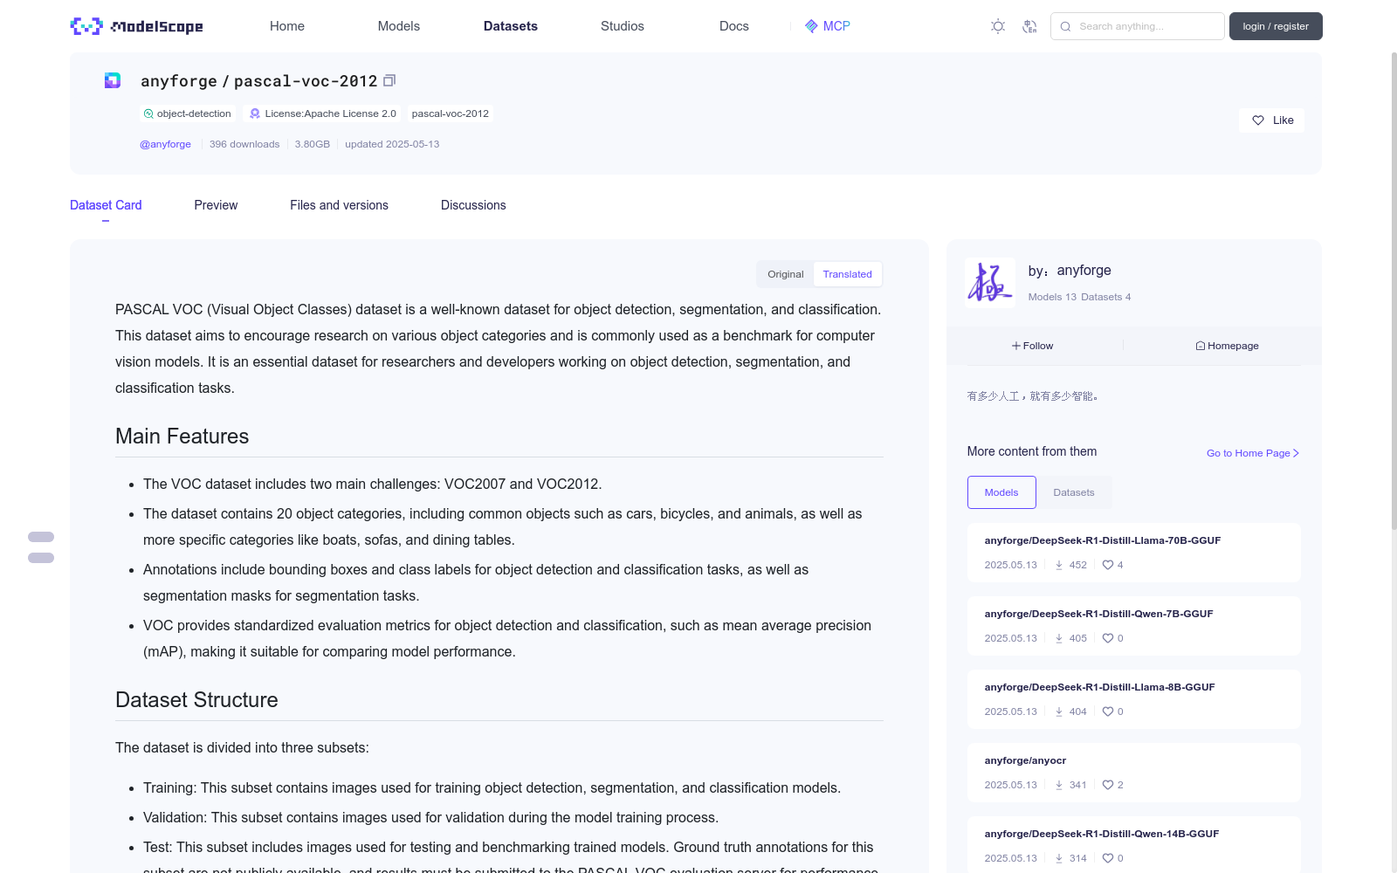Click the Apache License 2.0 tag
Image resolution: width=1397 pixels, height=873 pixels.
tap(323, 113)
